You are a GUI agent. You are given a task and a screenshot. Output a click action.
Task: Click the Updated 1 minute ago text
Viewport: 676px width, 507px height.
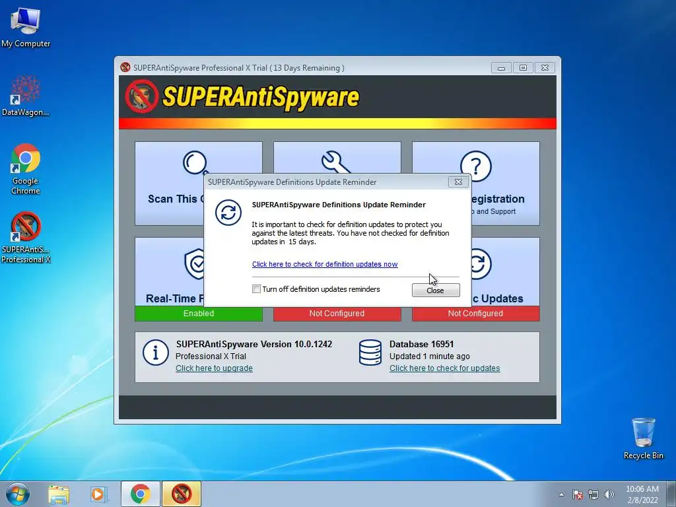click(x=429, y=356)
